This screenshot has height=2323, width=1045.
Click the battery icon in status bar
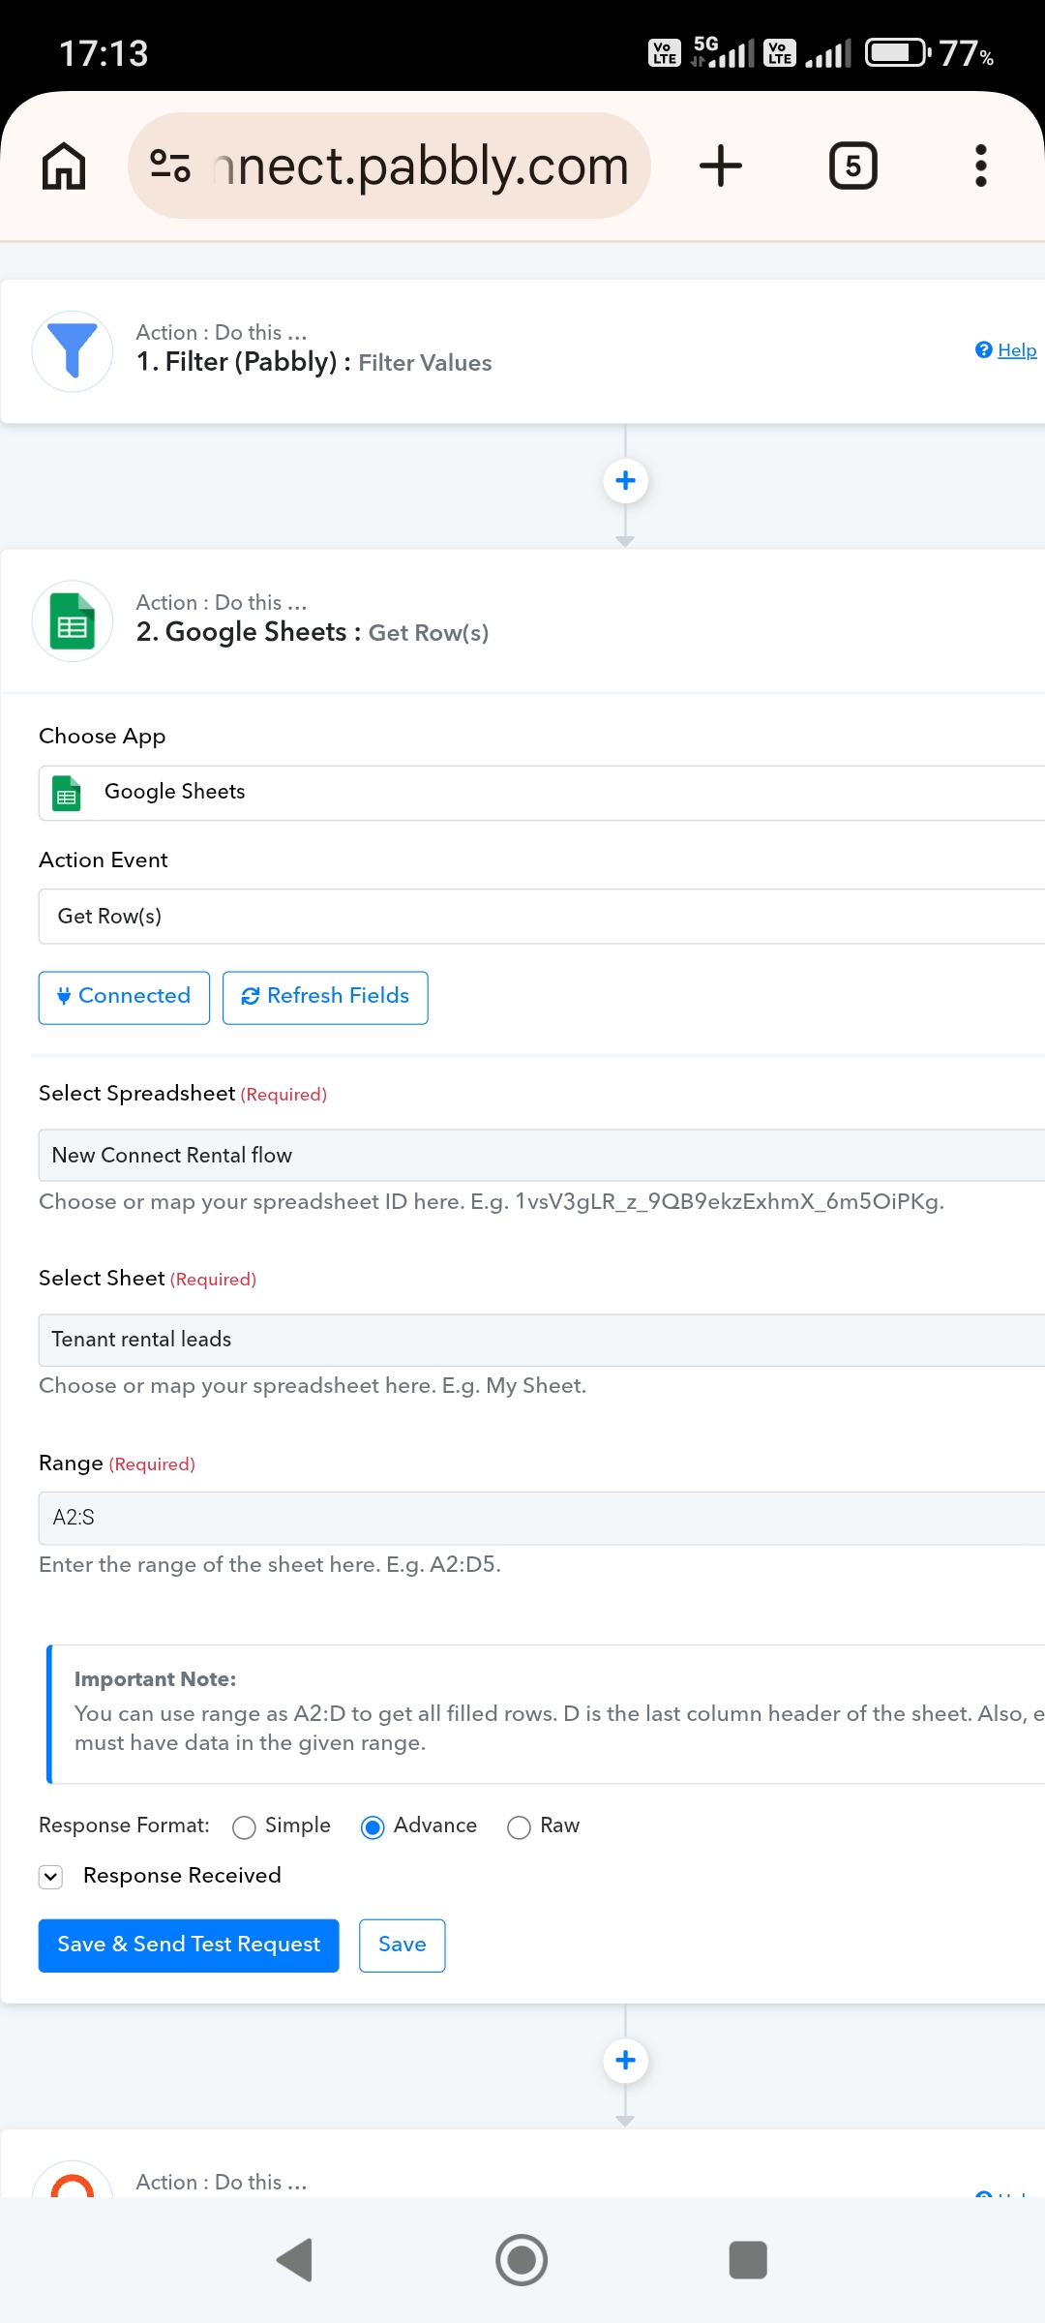pos(899,52)
